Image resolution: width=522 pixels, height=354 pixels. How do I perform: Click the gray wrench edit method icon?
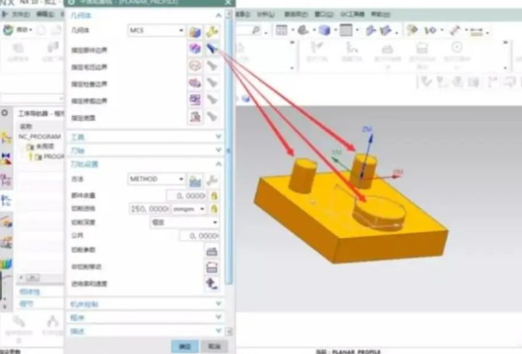pyautogui.click(x=212, y=180)
